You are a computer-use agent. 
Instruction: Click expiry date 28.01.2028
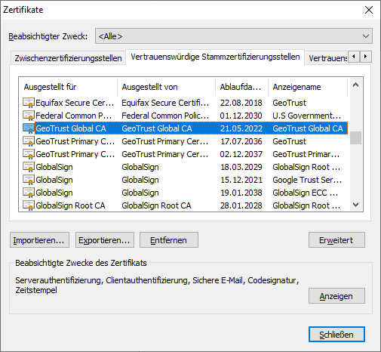click(241, 205)
